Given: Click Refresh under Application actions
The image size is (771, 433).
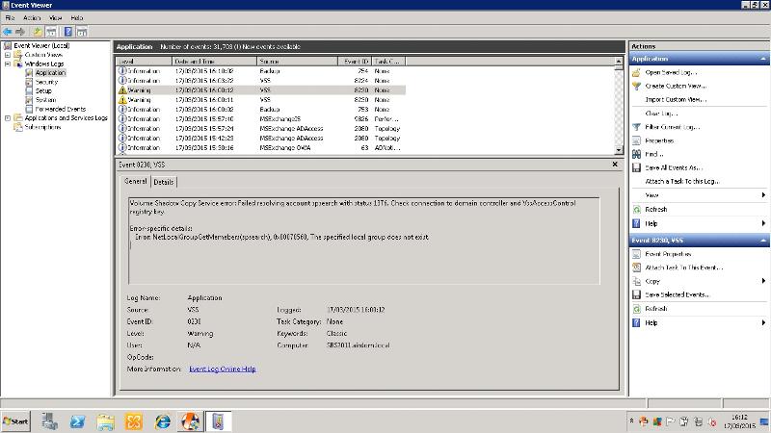Looking at the screenshot, I should pos(656,210).
